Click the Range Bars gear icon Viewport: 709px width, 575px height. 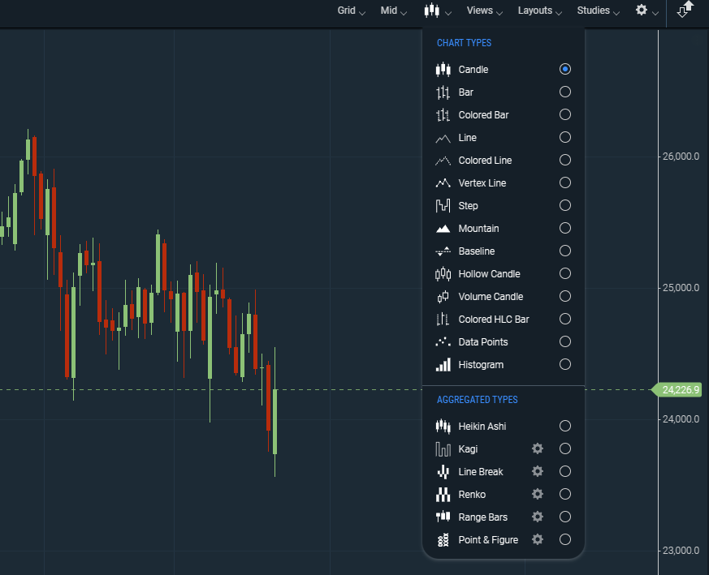[x=537, y=517]
